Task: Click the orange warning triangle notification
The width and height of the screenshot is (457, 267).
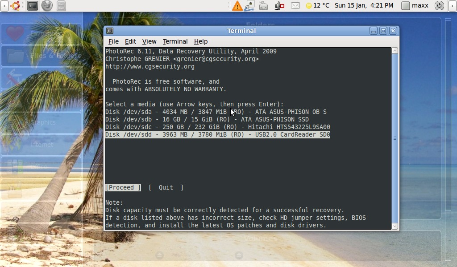Action: pos(237,6)
